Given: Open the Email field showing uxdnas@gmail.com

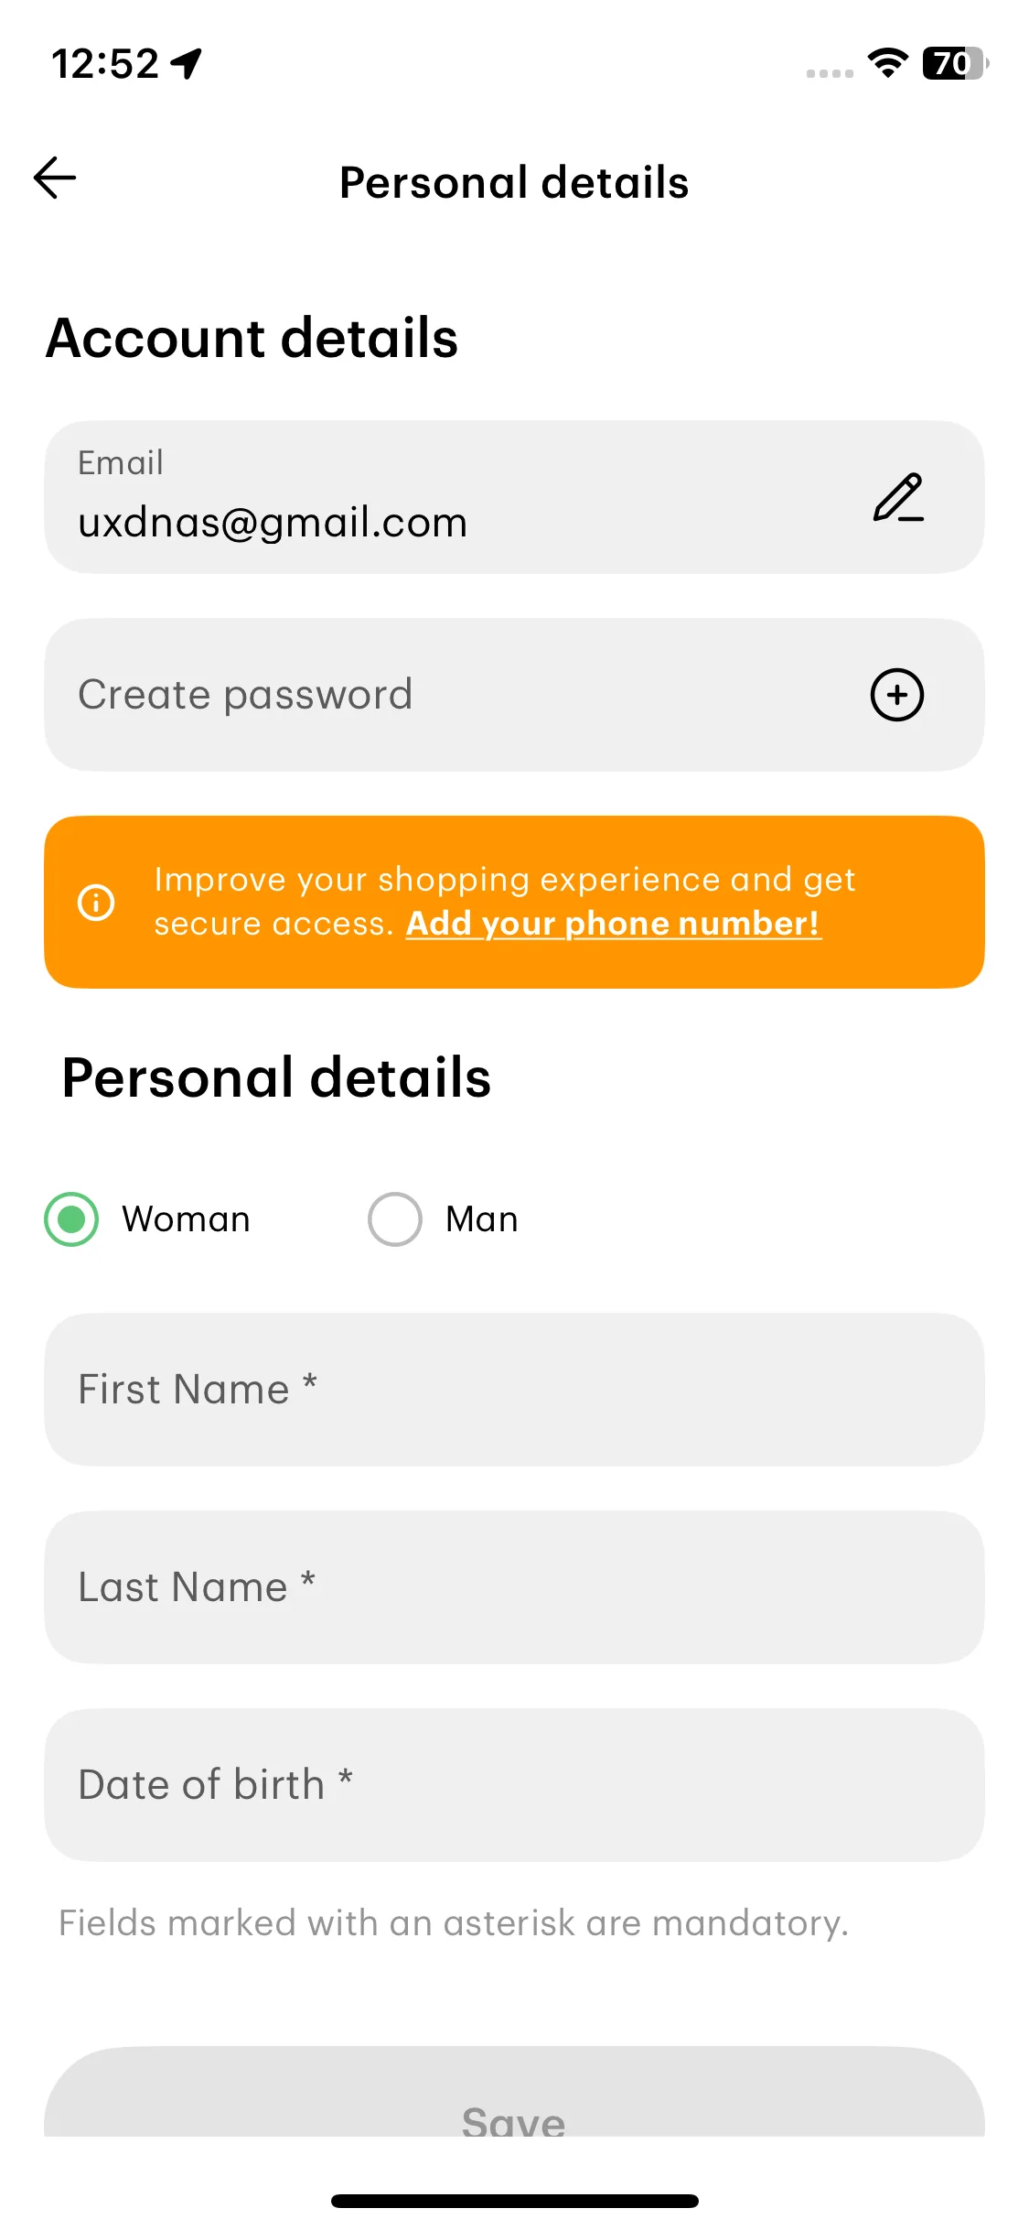Looking at the screenshot, I should point(514,497).
